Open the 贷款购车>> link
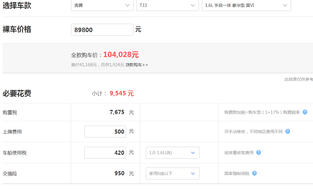The image size is (313, 191). click(136, 65)
